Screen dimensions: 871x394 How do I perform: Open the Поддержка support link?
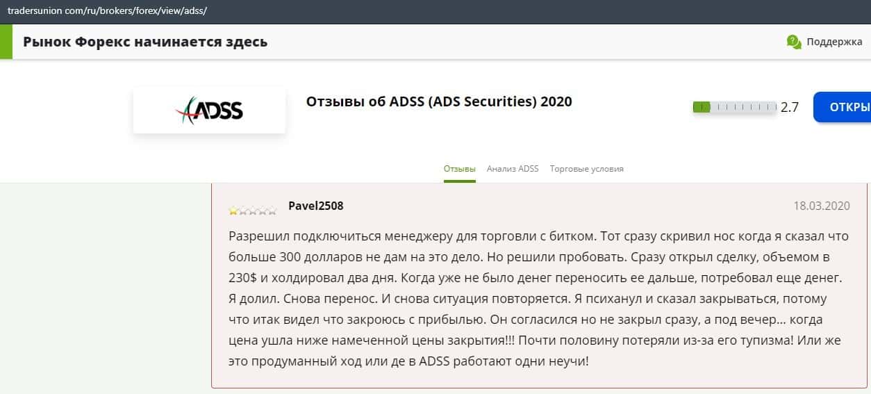pyautogui.click(x=833, y=42)
